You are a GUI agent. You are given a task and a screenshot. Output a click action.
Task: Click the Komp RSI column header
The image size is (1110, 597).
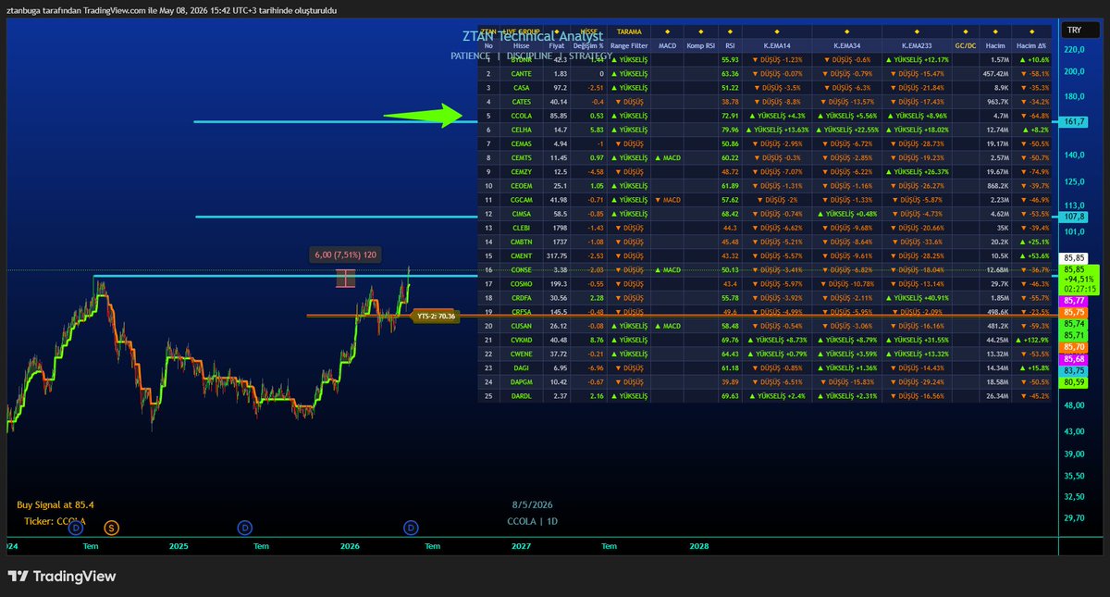[700, 44]
